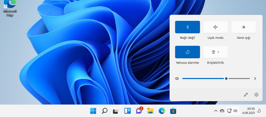
Task: Toggle Yalnızca alarmlar focus assist tile
Action: click(188, 52)
